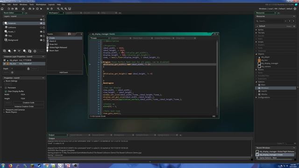Click the Zoom Reset magnifier icon
Image resolution: width=299 pixels, height=168 pixels.
pyautogui.click(x=62, y=9)
